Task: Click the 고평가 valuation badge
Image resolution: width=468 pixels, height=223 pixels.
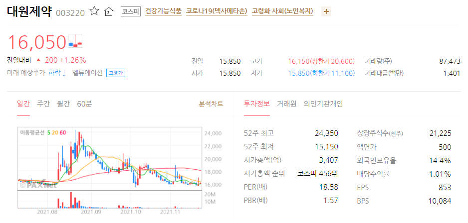Action: pos(116,73)
